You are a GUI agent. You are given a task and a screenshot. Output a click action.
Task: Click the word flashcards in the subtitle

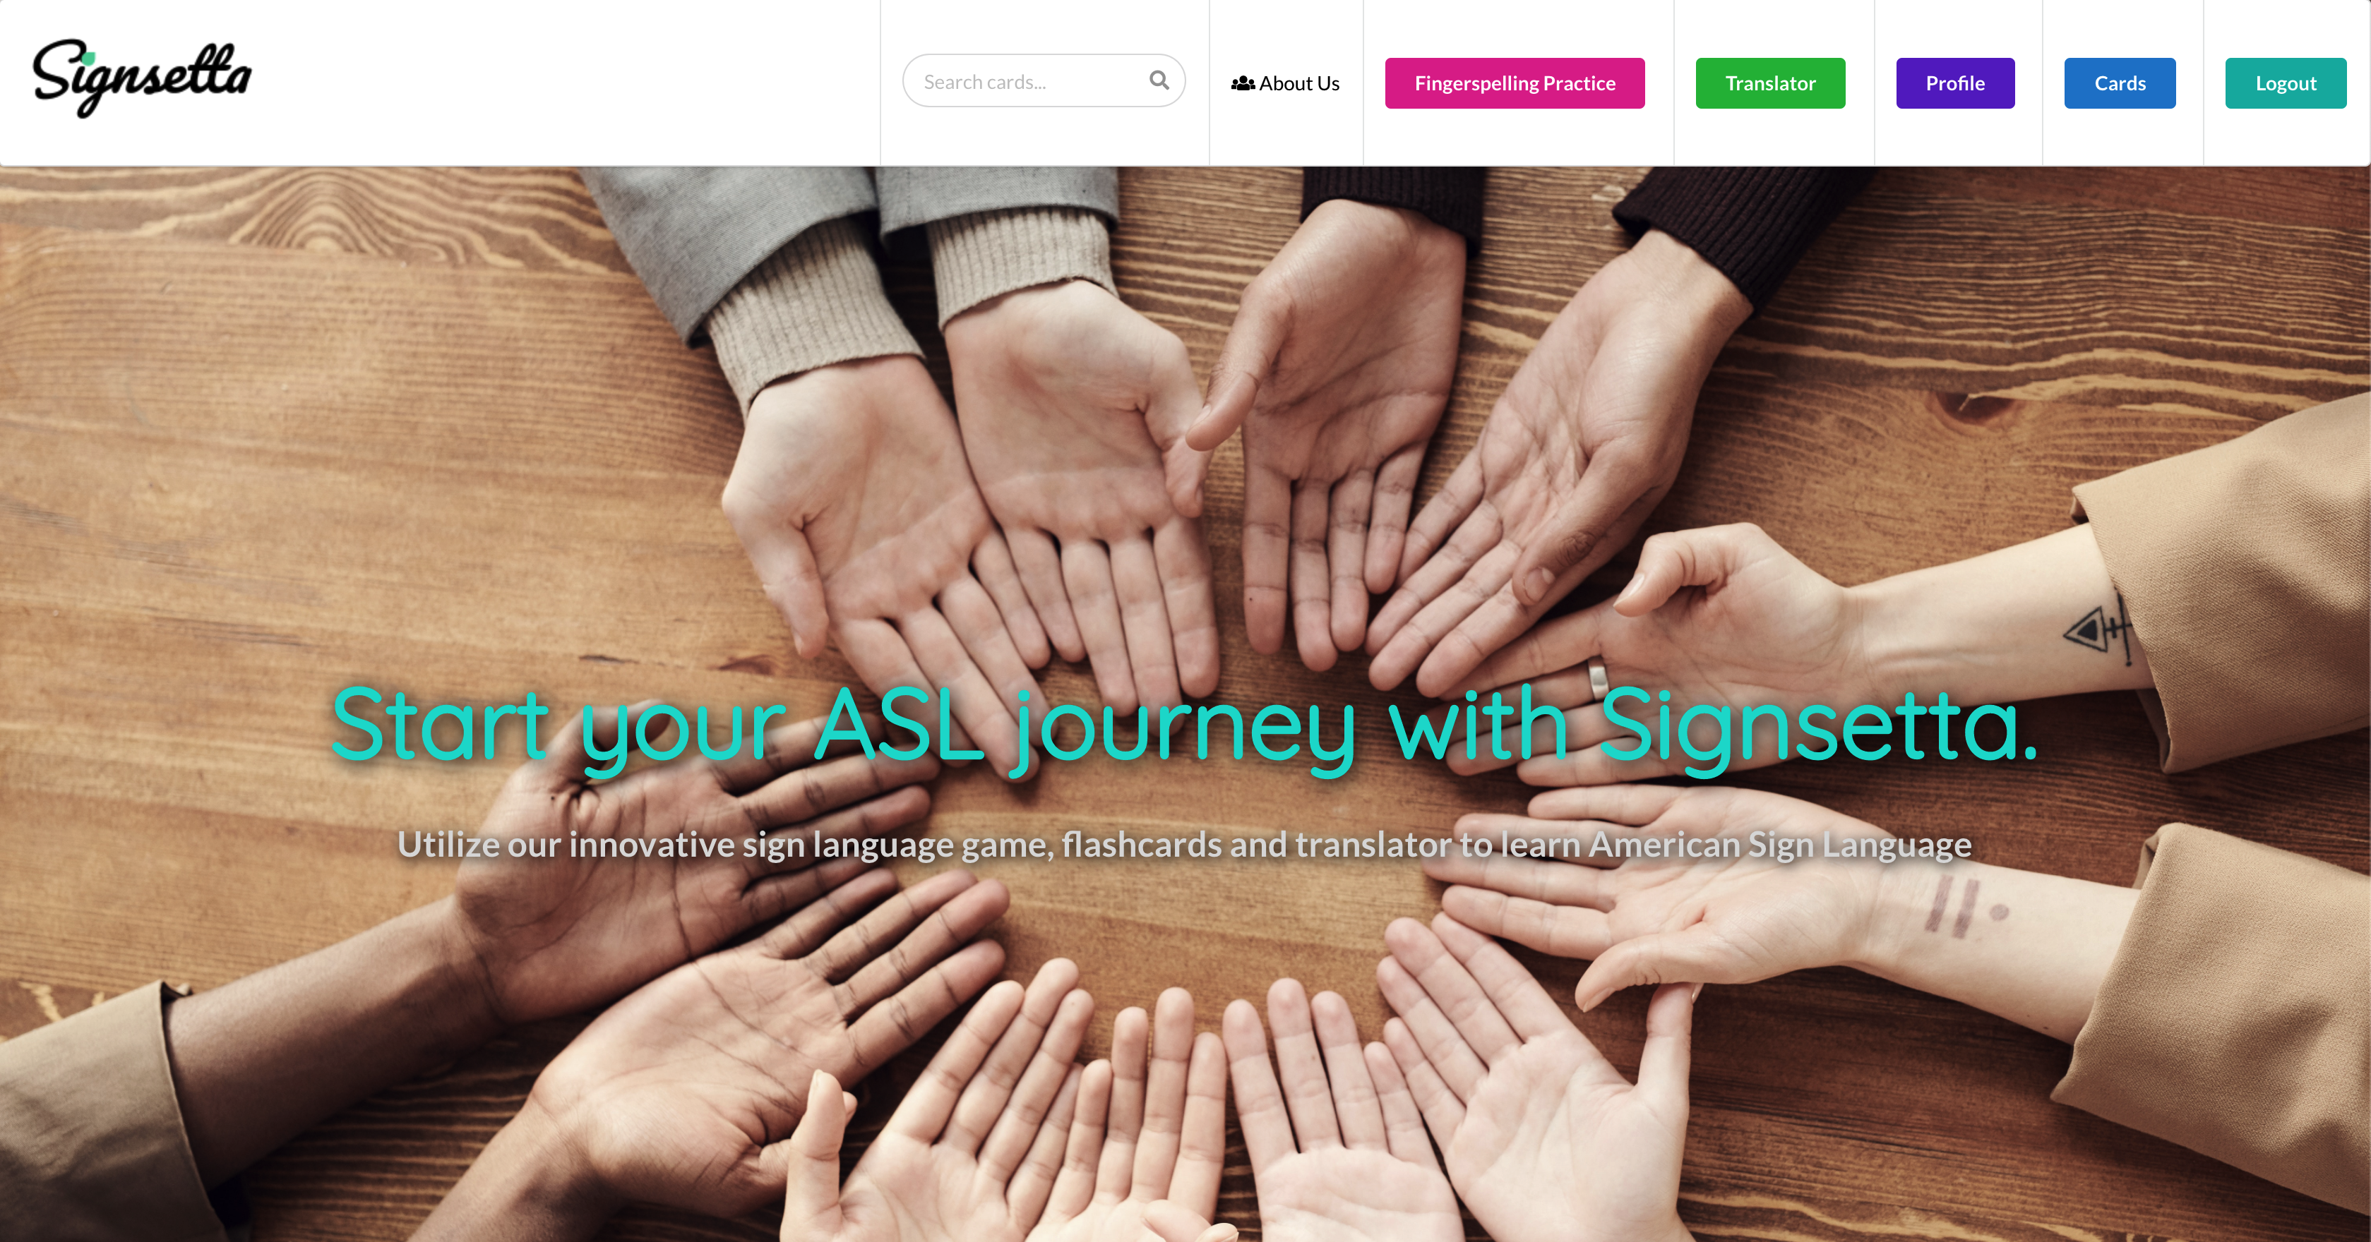pos(1141,845)
